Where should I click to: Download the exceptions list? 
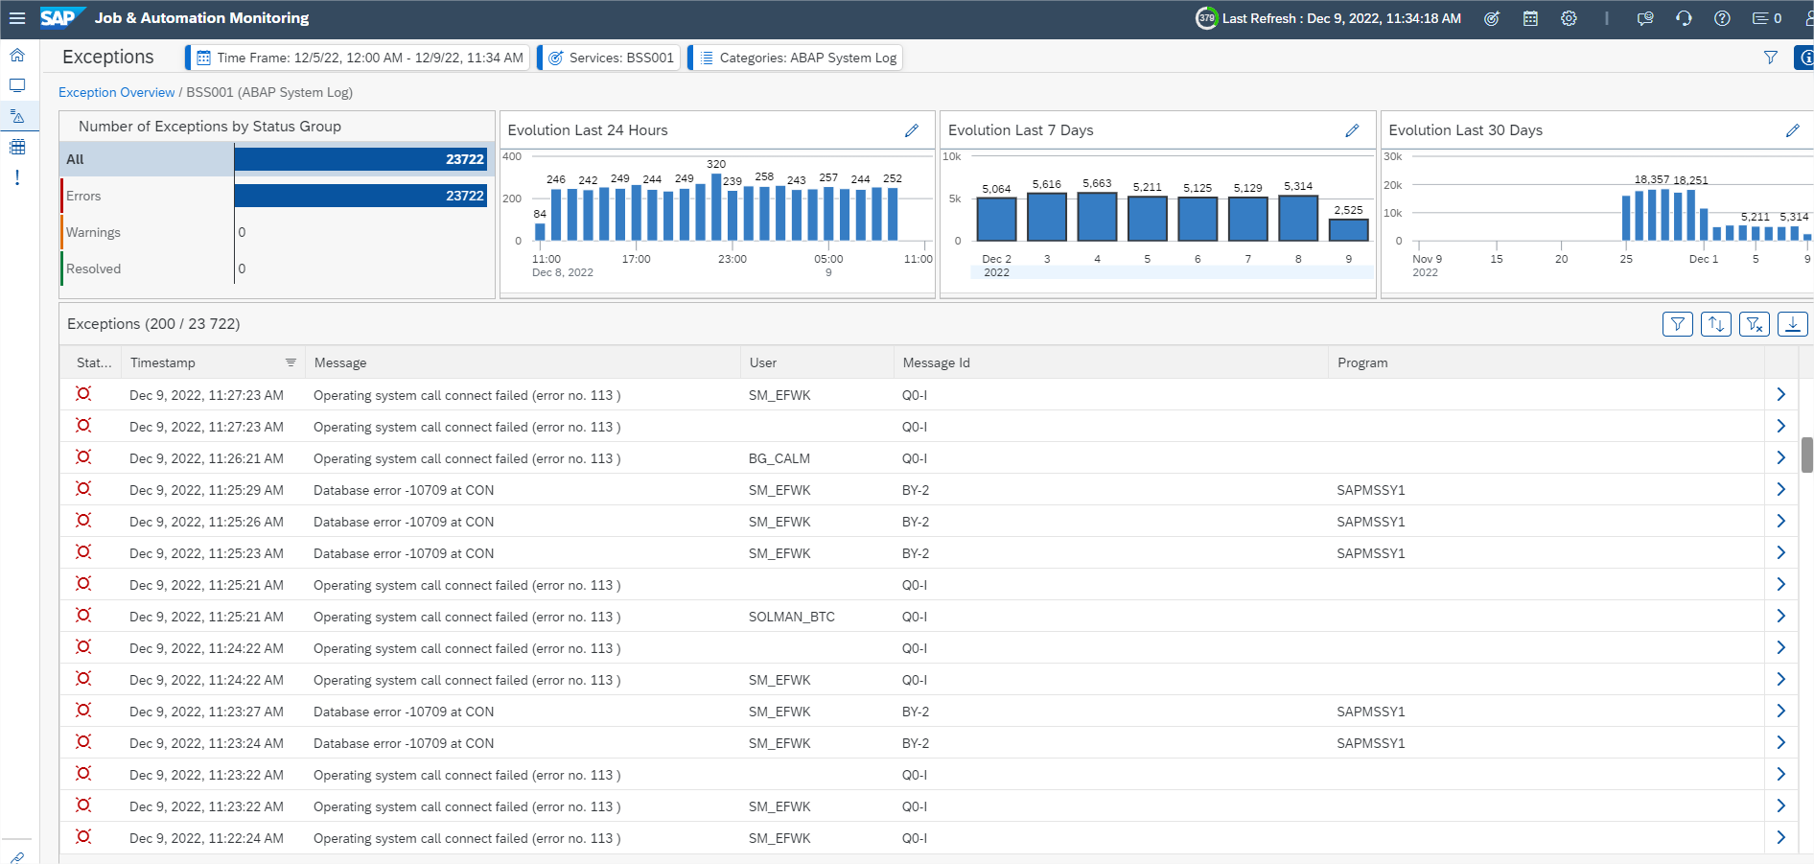coord(1792,324)
